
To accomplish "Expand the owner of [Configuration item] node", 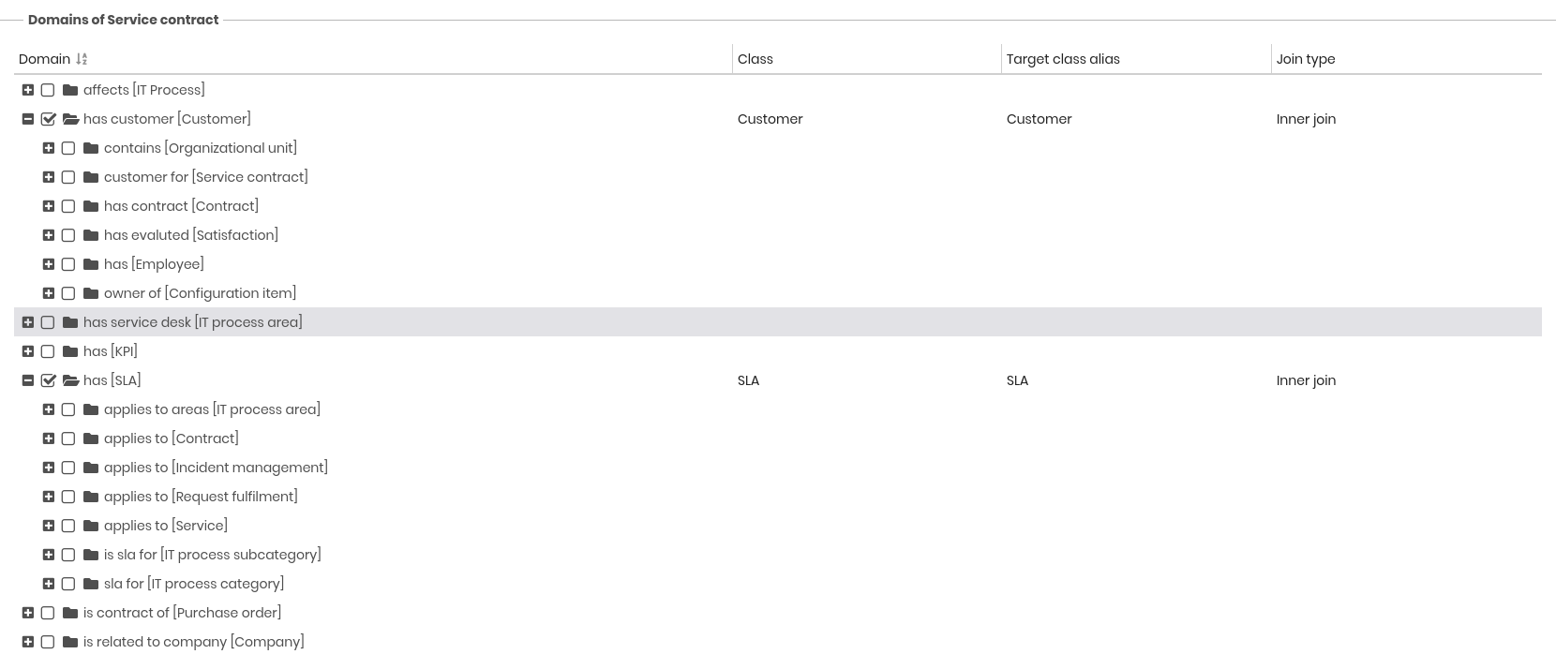I will (49, 293).
